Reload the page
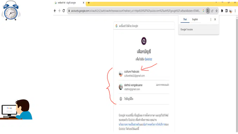The image size is (238, 134). point(63,11)
